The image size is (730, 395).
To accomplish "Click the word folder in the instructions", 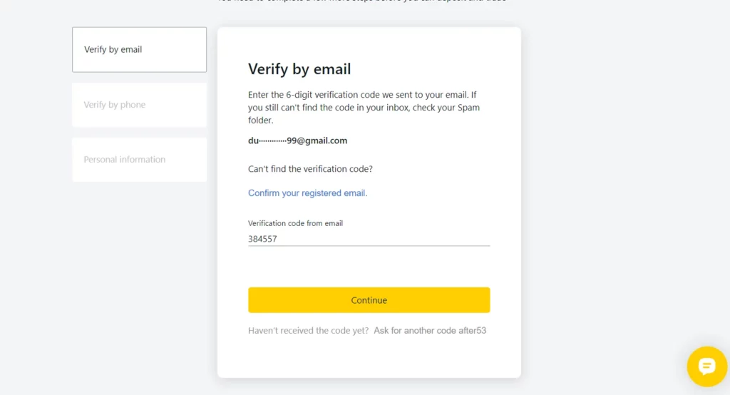I will [x=261, y=120].
